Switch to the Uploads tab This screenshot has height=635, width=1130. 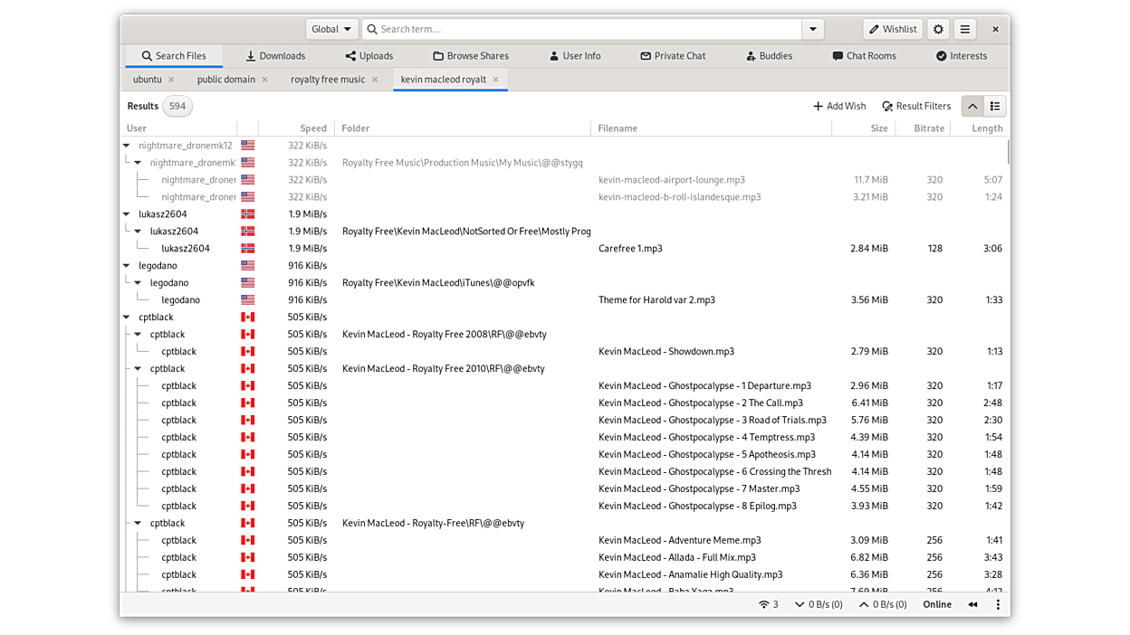pos(369,56)
